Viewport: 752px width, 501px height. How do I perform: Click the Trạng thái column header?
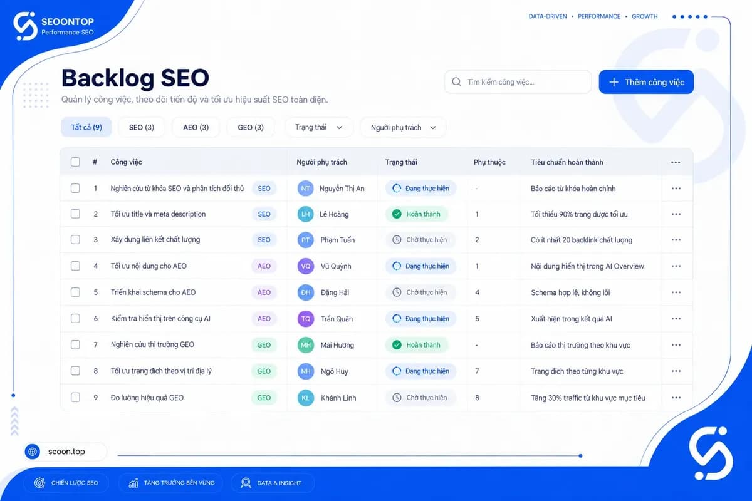coord(401,162)
